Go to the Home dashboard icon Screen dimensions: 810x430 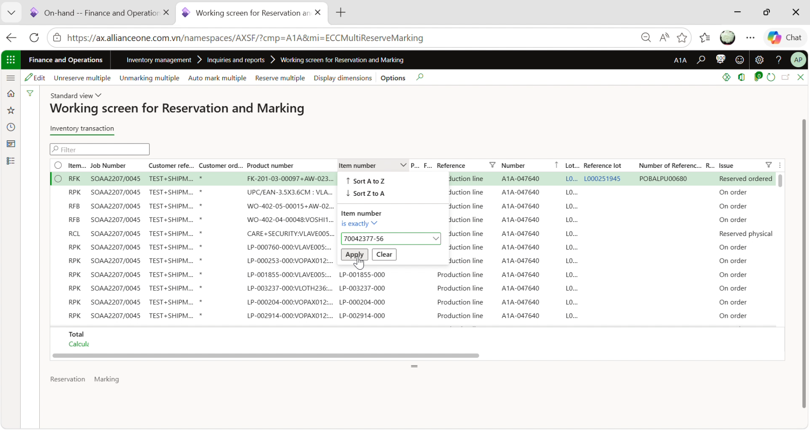pos(11,93)
